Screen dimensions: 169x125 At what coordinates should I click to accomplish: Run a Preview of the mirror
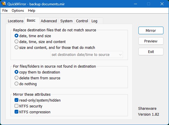[x=151, y=41]
